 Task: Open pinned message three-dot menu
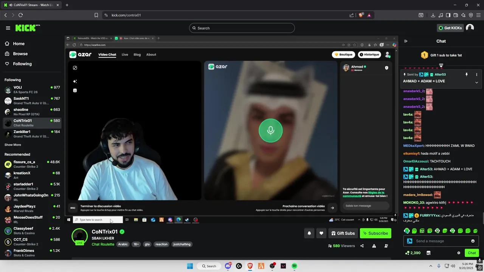(x=476, y=75)
